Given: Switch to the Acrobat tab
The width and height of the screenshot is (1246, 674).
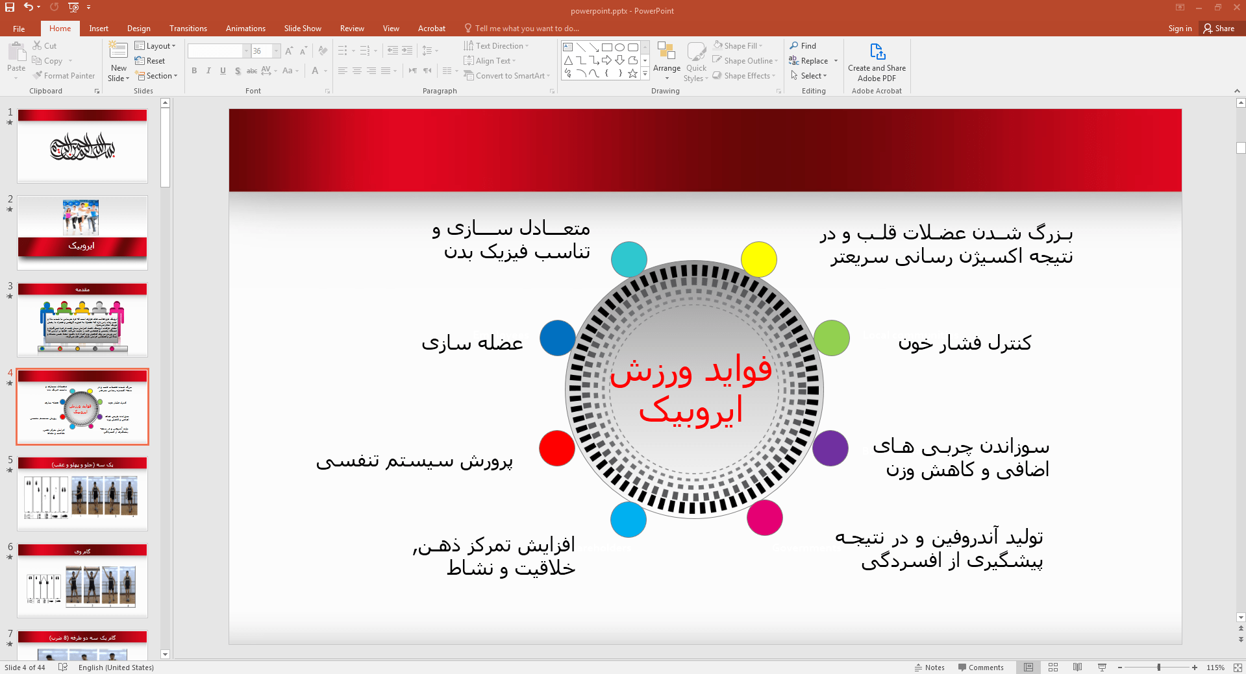Looking at the screenshot, I should [432, 29].
